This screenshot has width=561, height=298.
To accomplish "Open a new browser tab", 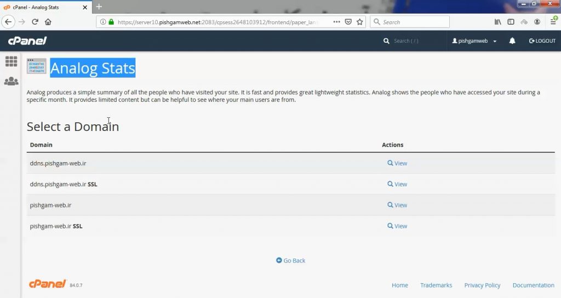I will point(99,7).
